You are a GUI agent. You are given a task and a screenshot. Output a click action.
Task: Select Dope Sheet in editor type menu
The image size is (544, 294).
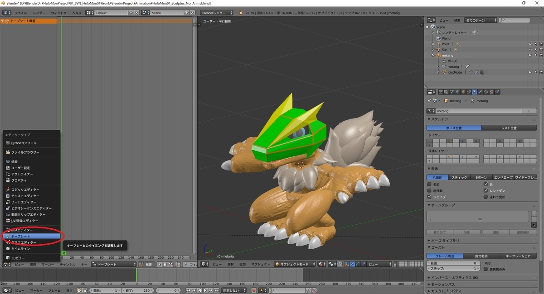click(x=32, y=236)
